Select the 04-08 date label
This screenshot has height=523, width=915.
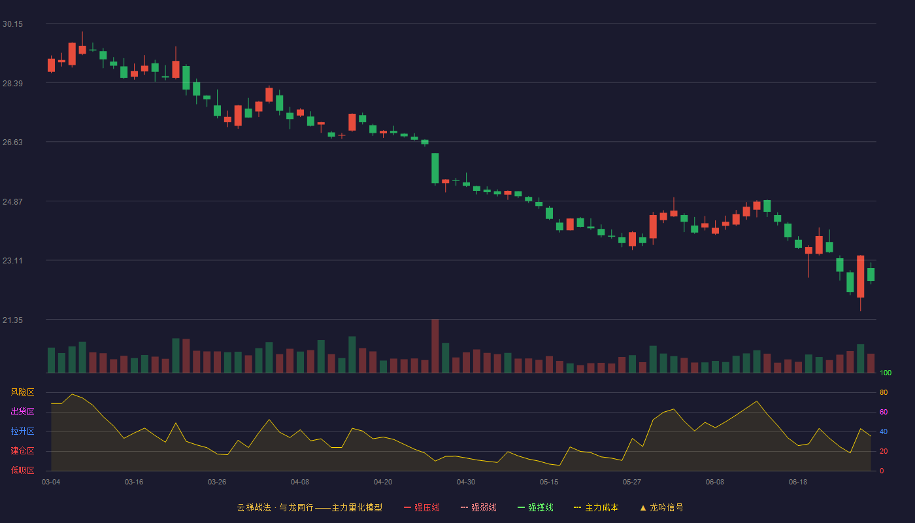point(300,482)
